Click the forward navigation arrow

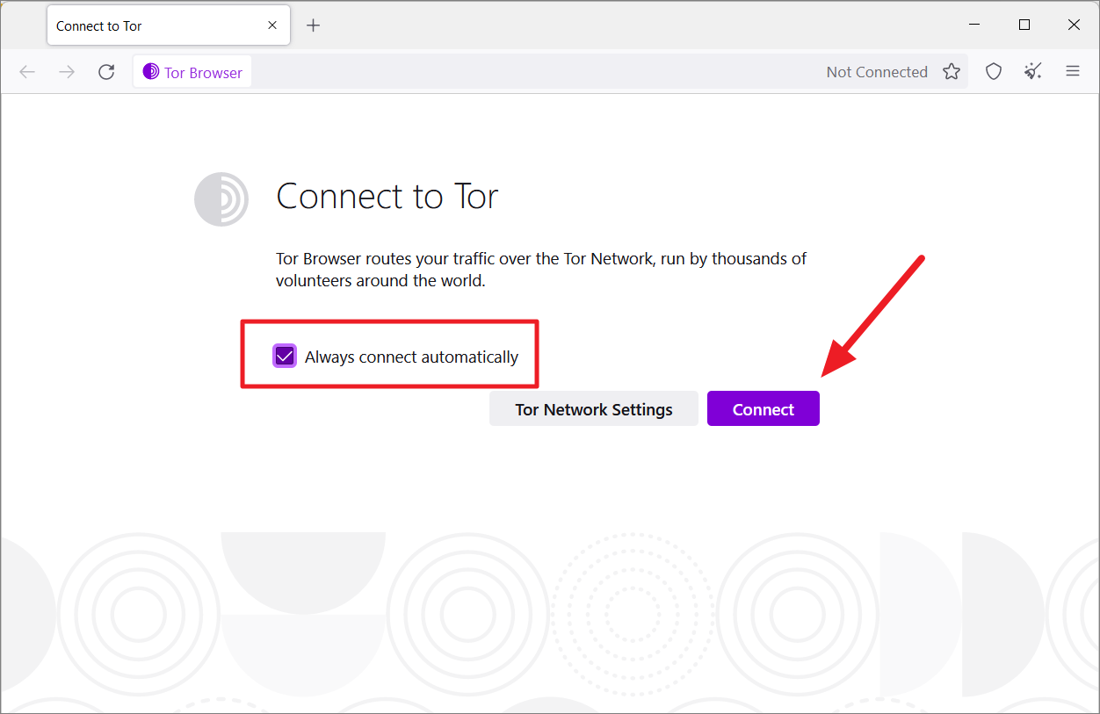point(67,72)
